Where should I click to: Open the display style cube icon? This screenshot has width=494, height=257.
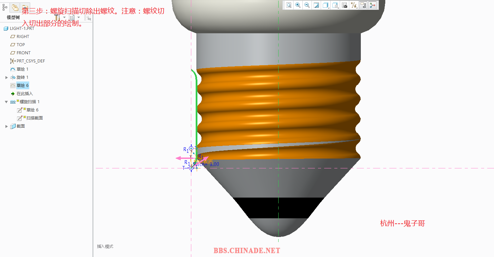click(325, 5)
